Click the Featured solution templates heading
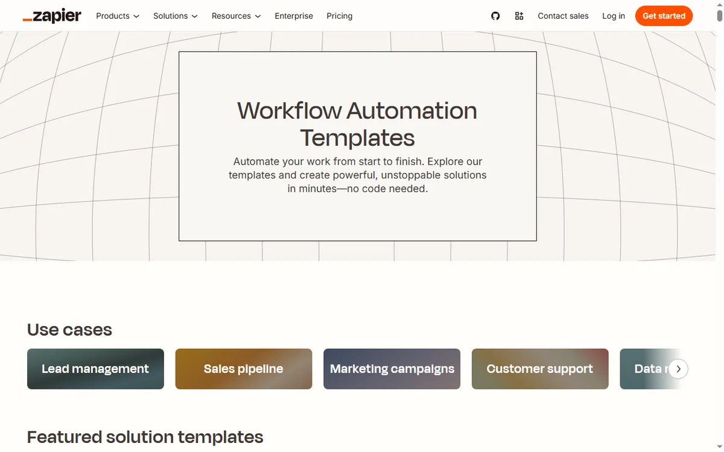 pos(145,437)
